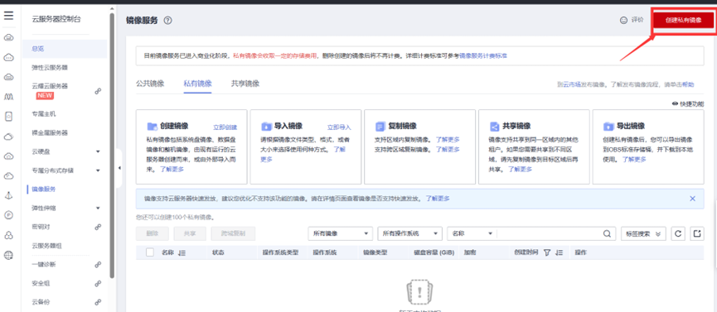
Task: Switch to the 共享镜像 tab
Action: click(245, 84)
